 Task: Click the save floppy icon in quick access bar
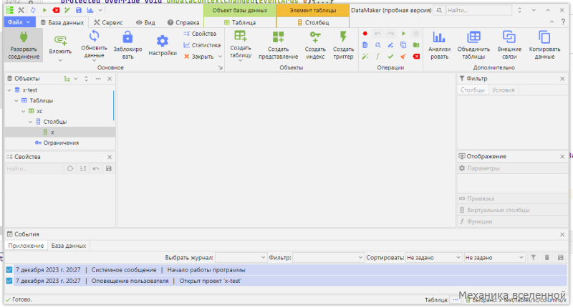79,10
